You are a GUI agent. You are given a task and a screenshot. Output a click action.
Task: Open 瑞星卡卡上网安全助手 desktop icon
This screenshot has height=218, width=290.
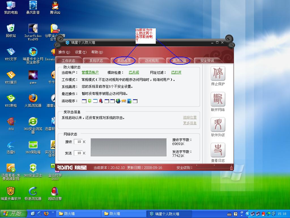[x=33, y=56]
